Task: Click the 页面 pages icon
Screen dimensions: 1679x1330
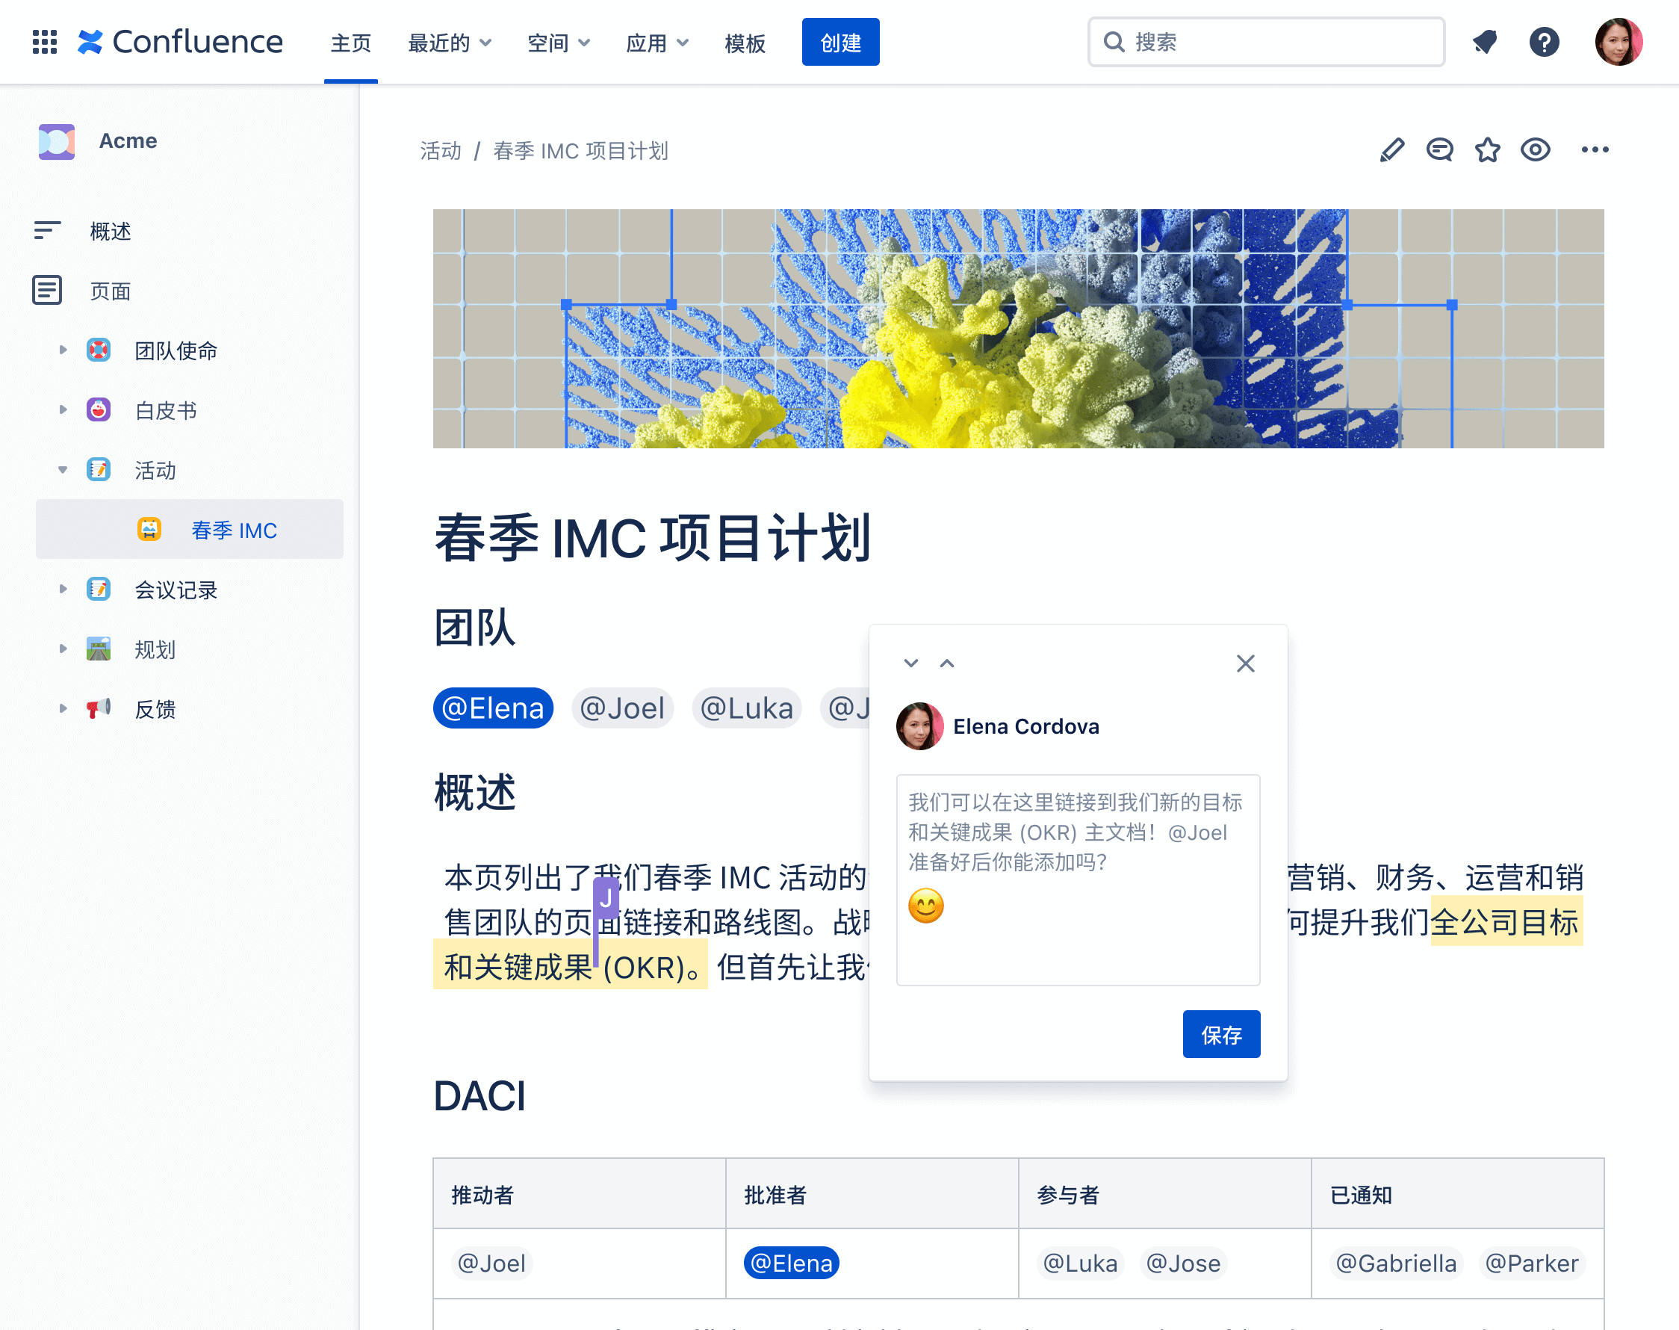Action: coord(47,290)
